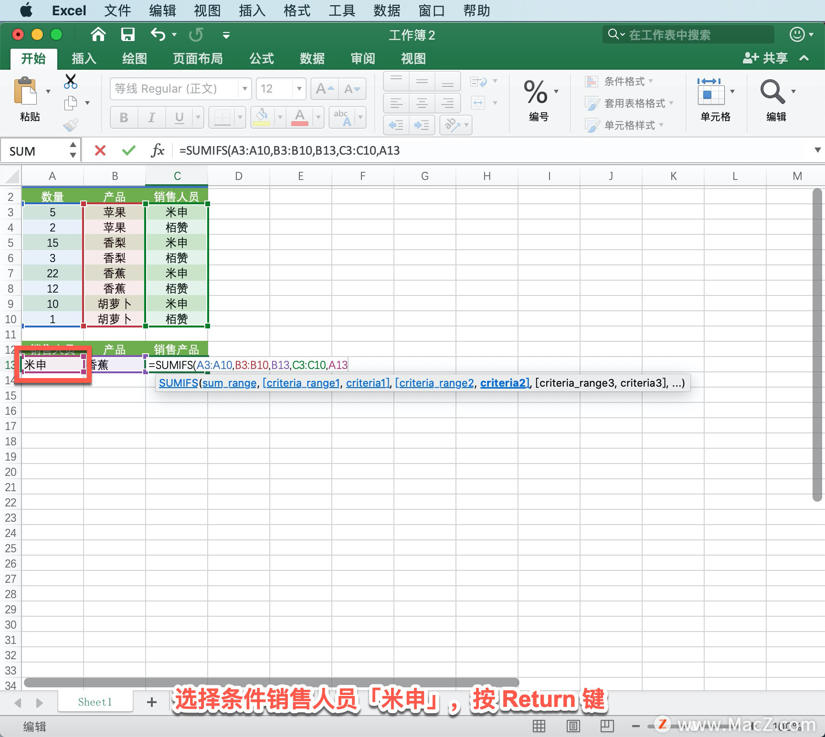Open the 文件 menu in menu bar
This screenshot has height=737, width=825.
117,11
